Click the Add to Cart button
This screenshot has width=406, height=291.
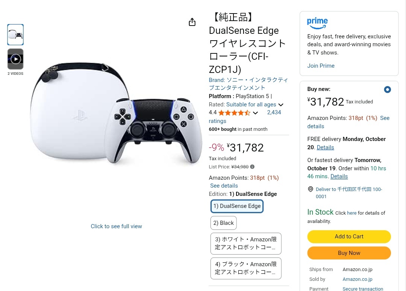coord(349,236)
